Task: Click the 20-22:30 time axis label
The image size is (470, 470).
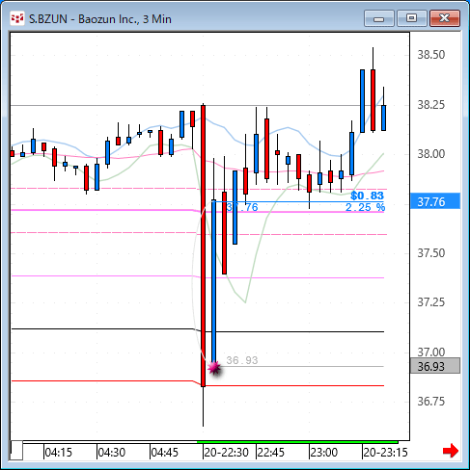Action: point(226,453)
